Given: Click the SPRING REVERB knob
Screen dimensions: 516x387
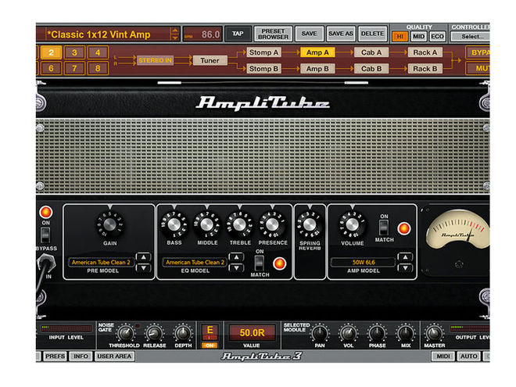Looking at the screenshot, I should pyautogui.click(x=310, y=224).
